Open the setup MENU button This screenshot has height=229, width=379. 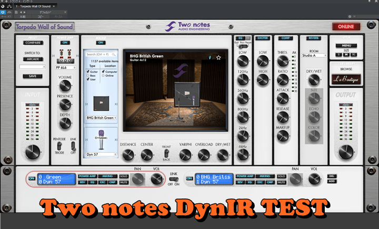(x=346, y=46)
